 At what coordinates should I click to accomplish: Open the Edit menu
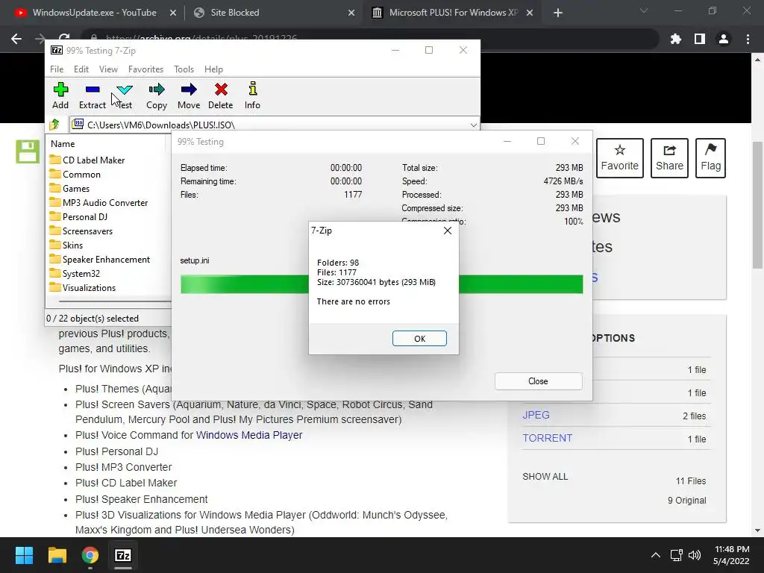click(81, 69)
